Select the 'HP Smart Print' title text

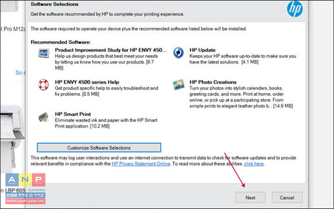pos(73,114)
